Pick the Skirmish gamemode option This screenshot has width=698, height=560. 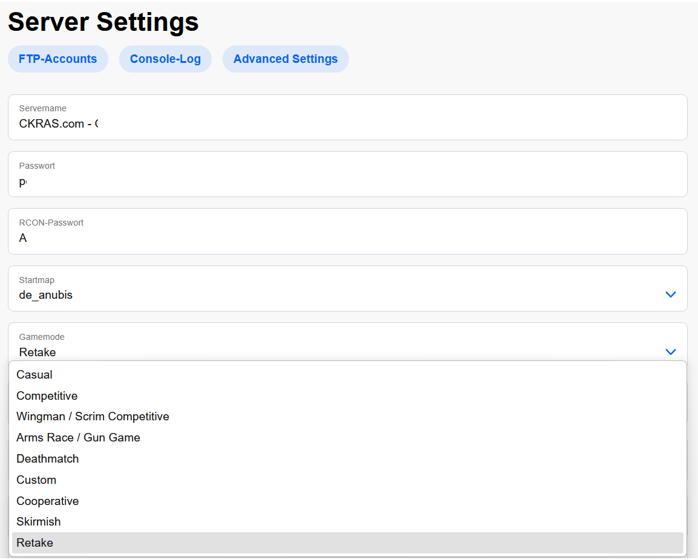(39, 521)
